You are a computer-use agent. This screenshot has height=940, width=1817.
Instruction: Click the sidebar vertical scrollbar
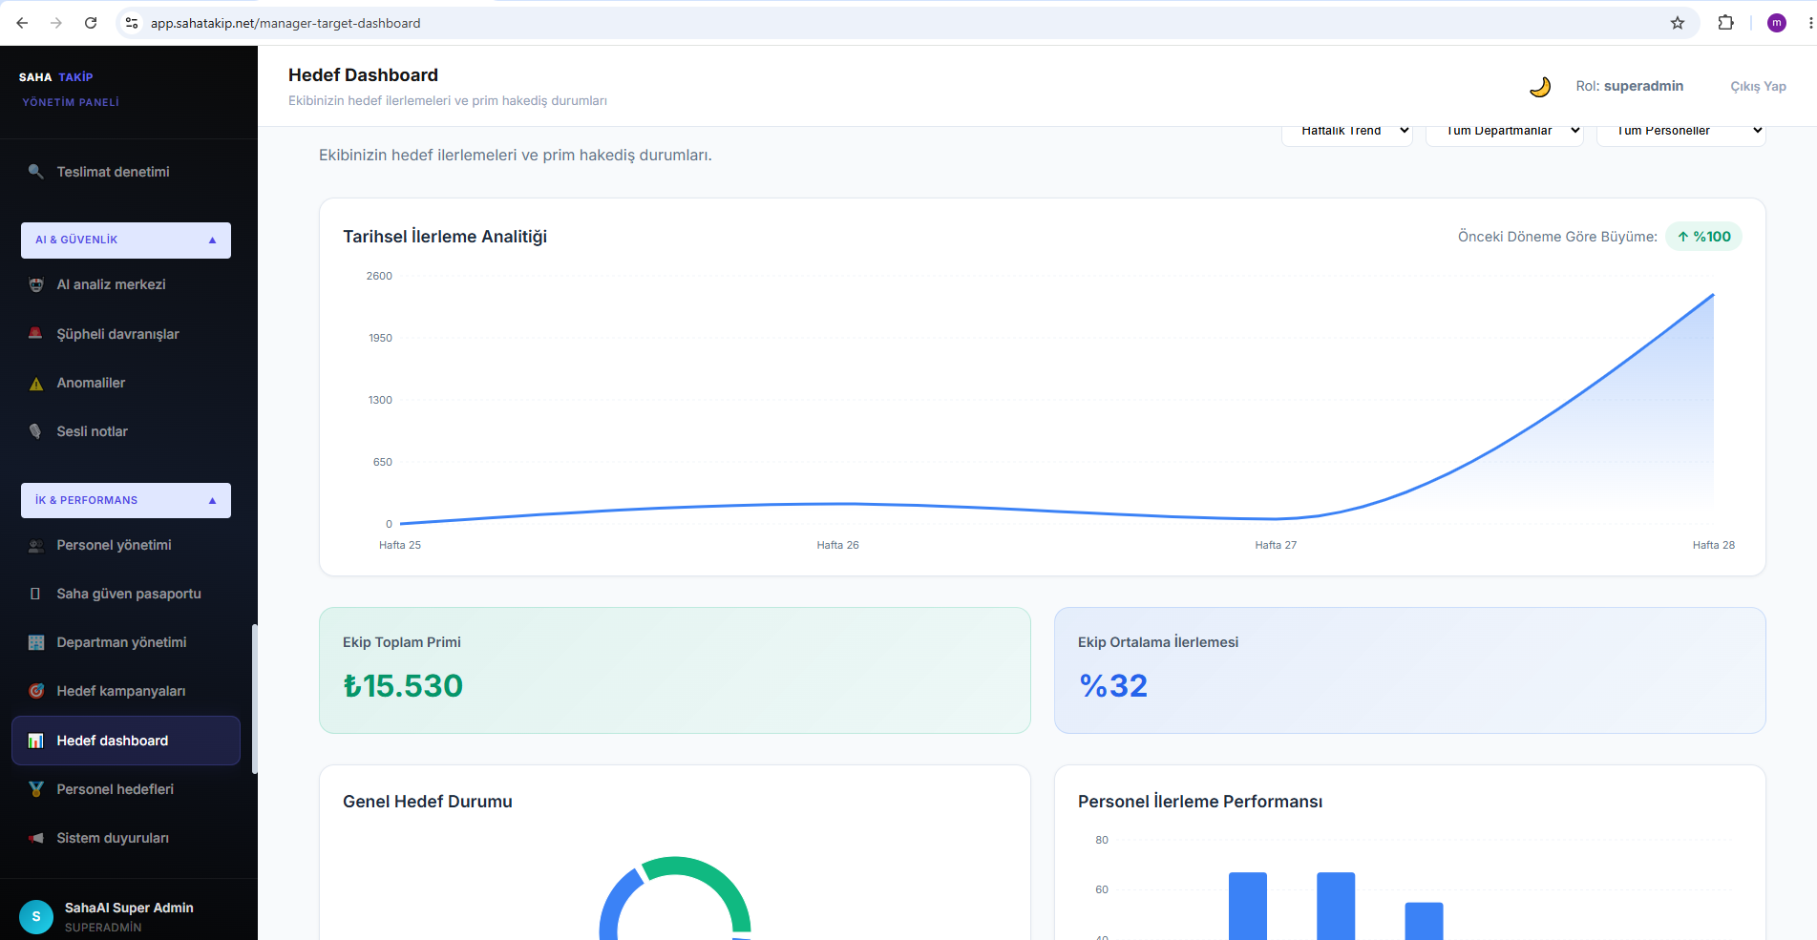pyautogui.click(x=254, y=699)
